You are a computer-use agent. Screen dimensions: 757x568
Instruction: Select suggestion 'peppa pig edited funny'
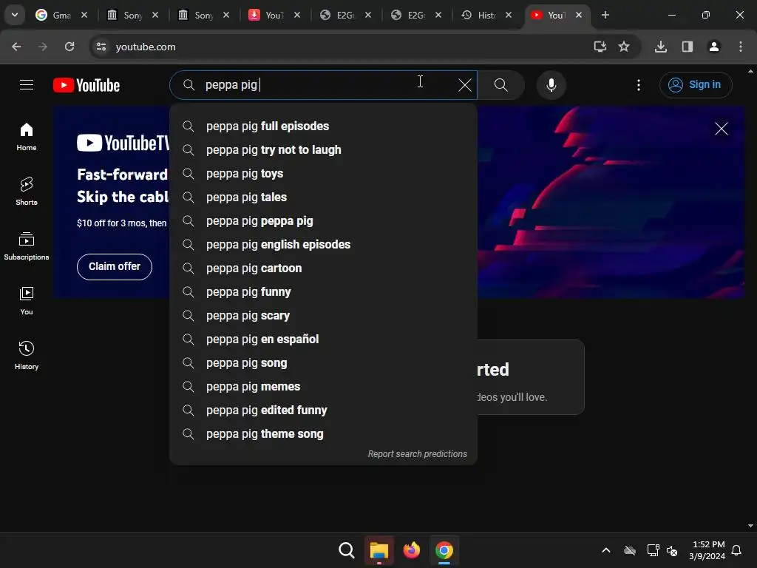[x=323, y=410]
